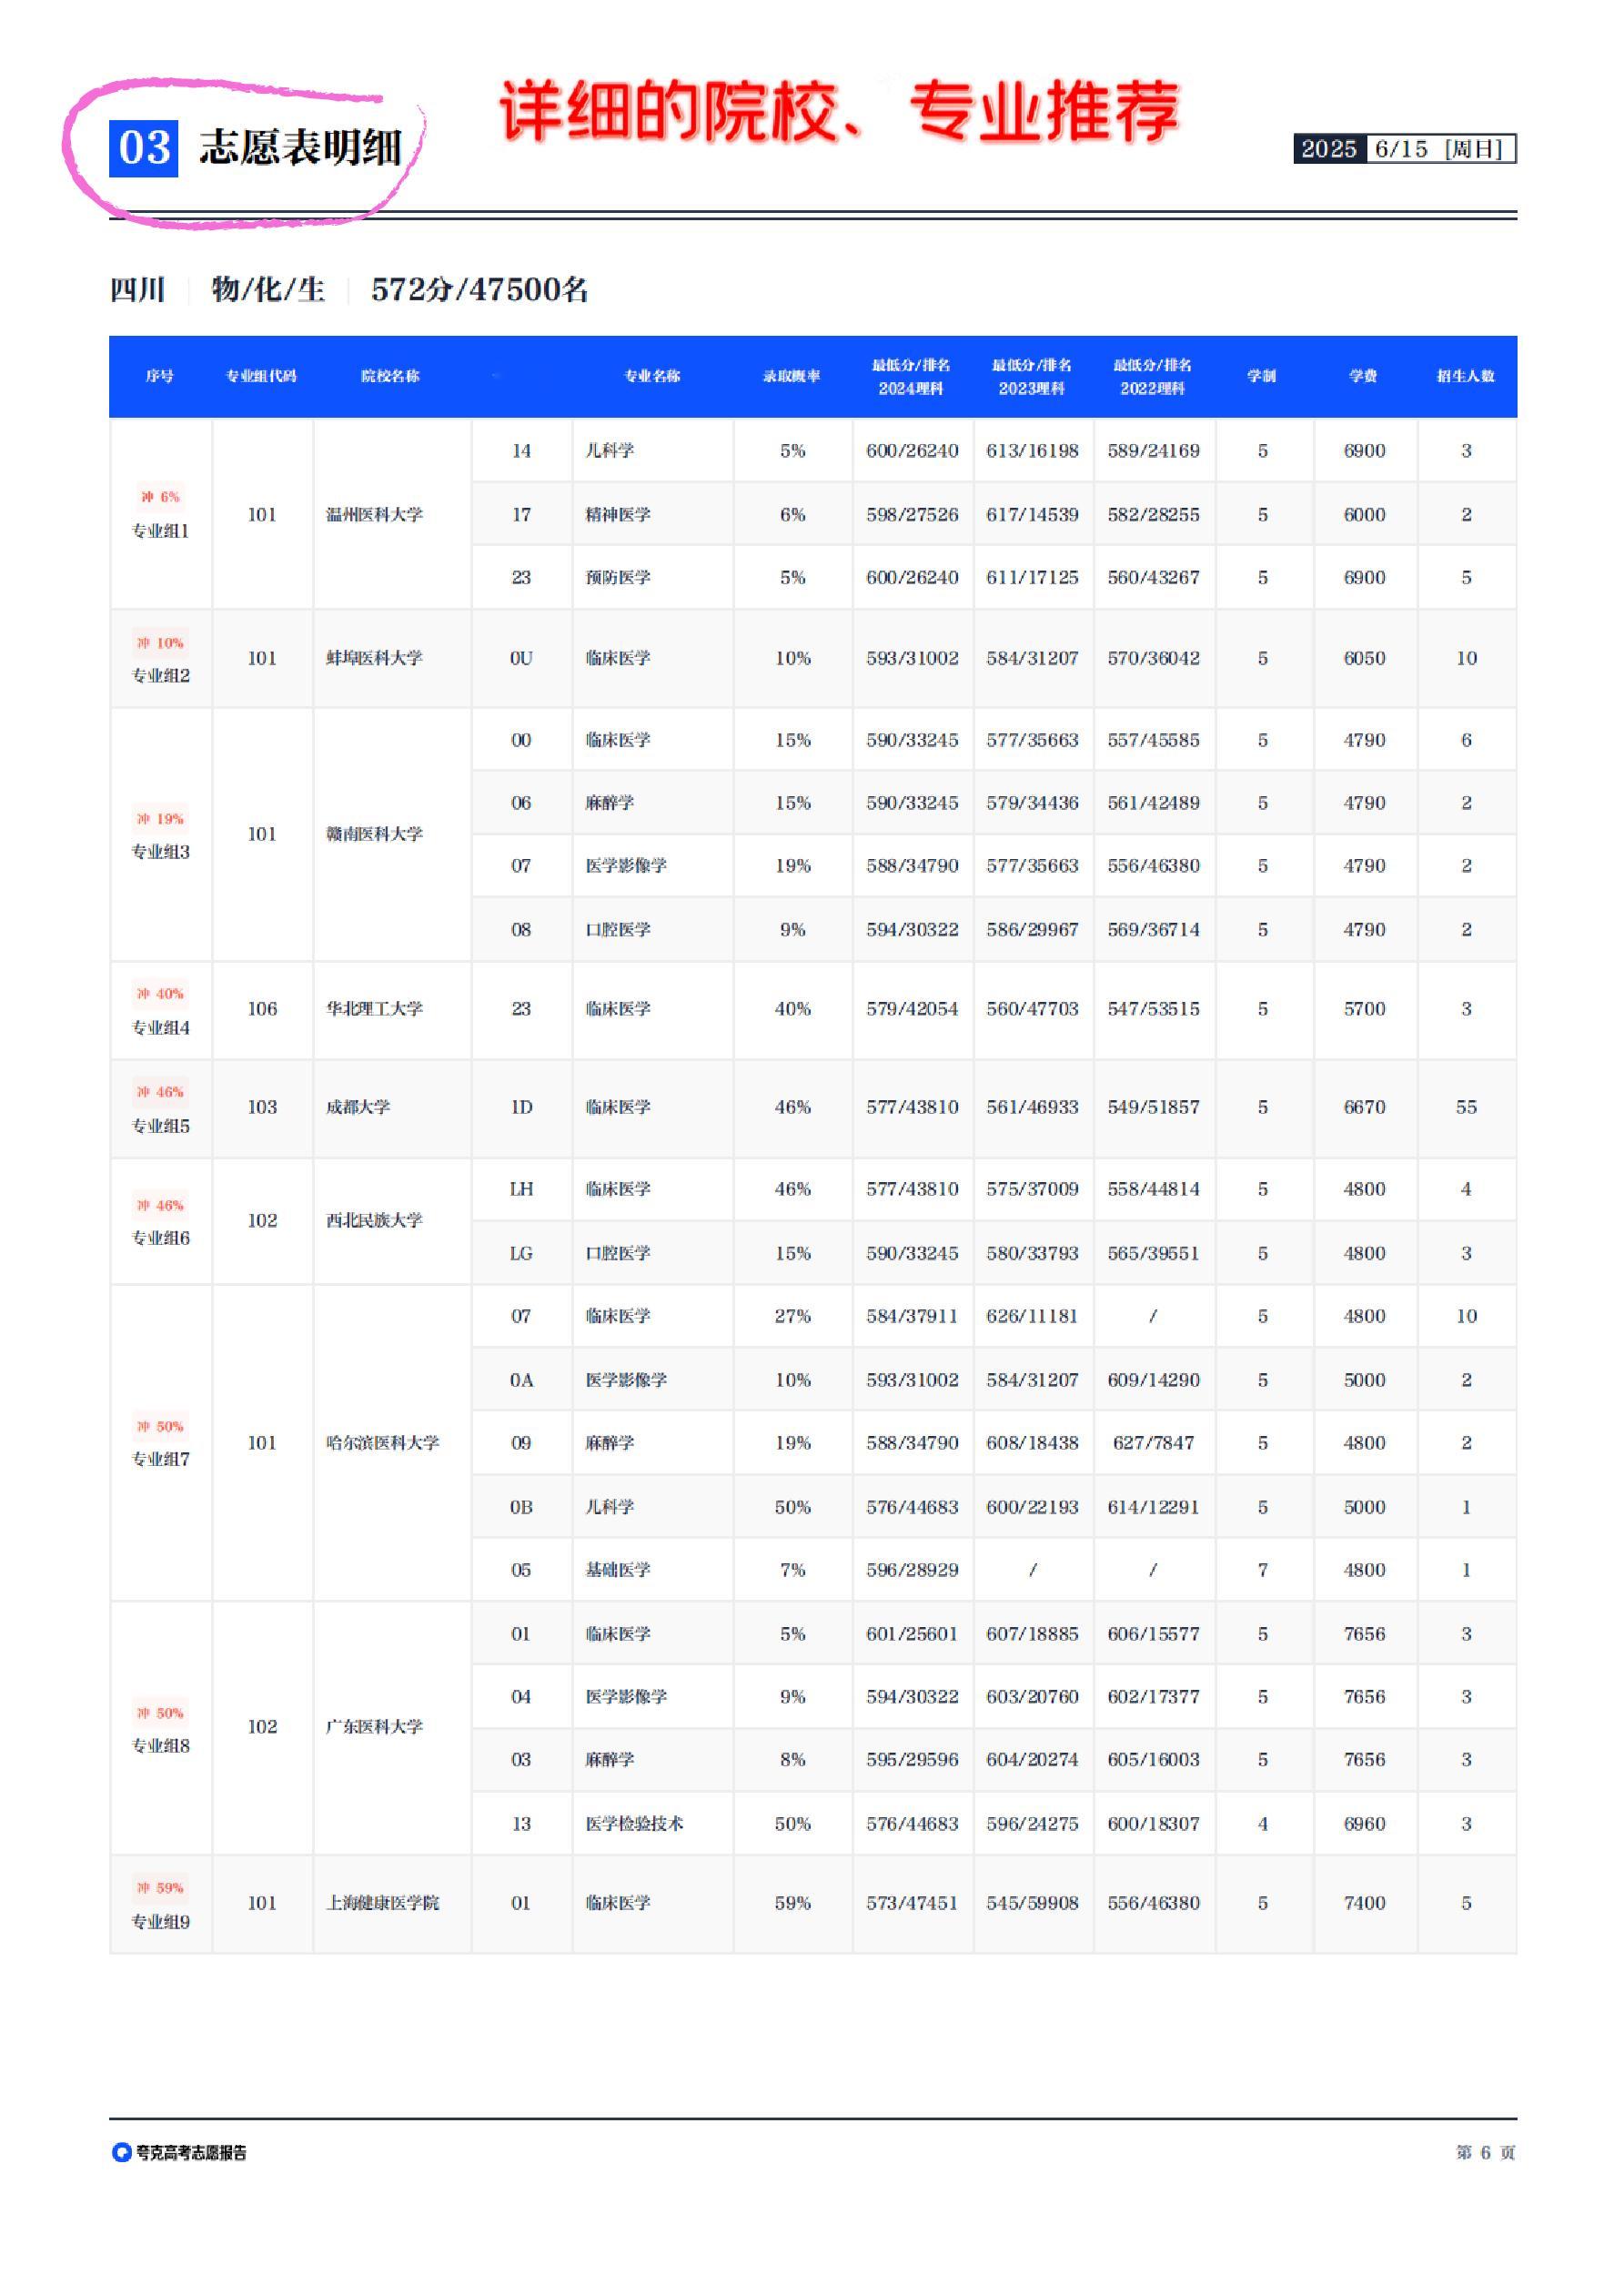The width and height of the screenshot is (1624, 2295).
Task: Select 成都大学 in the school column
Action: (x=358, y=1107)
